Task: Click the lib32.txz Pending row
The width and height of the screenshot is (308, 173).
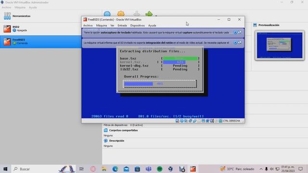Action: pyautogui.click(x=160, y=69)
